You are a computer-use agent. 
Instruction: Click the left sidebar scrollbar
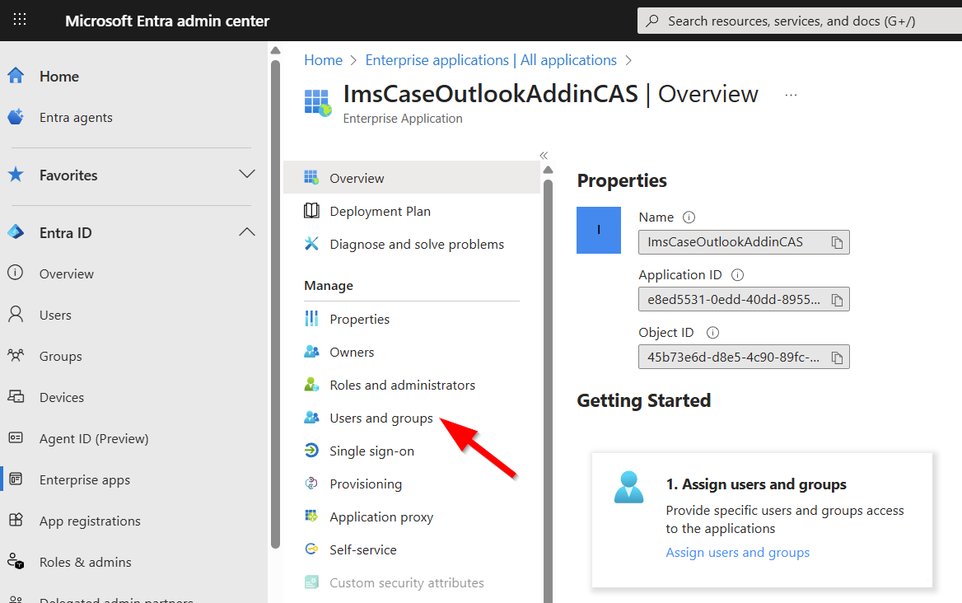[x=275, y=304]
